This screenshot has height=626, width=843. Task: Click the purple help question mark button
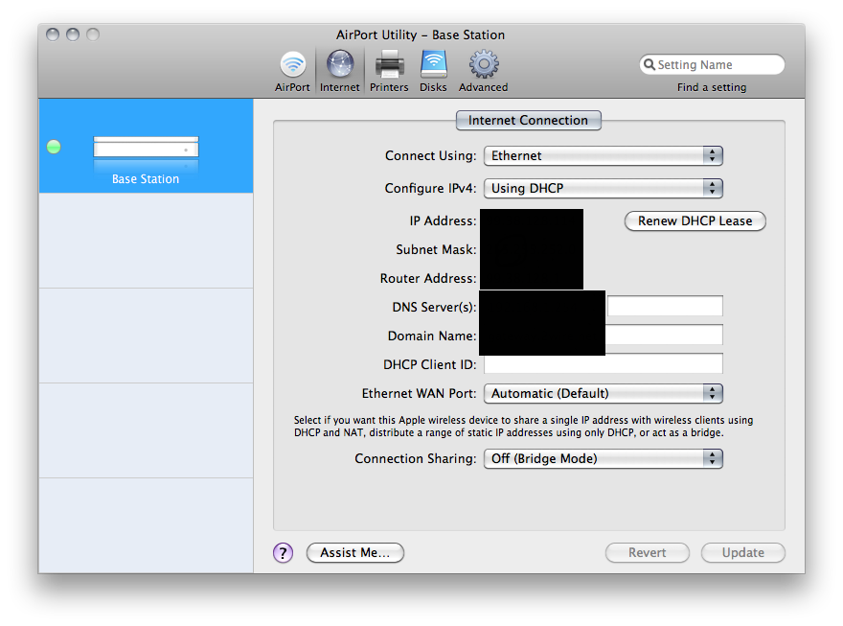pos(284,552)
